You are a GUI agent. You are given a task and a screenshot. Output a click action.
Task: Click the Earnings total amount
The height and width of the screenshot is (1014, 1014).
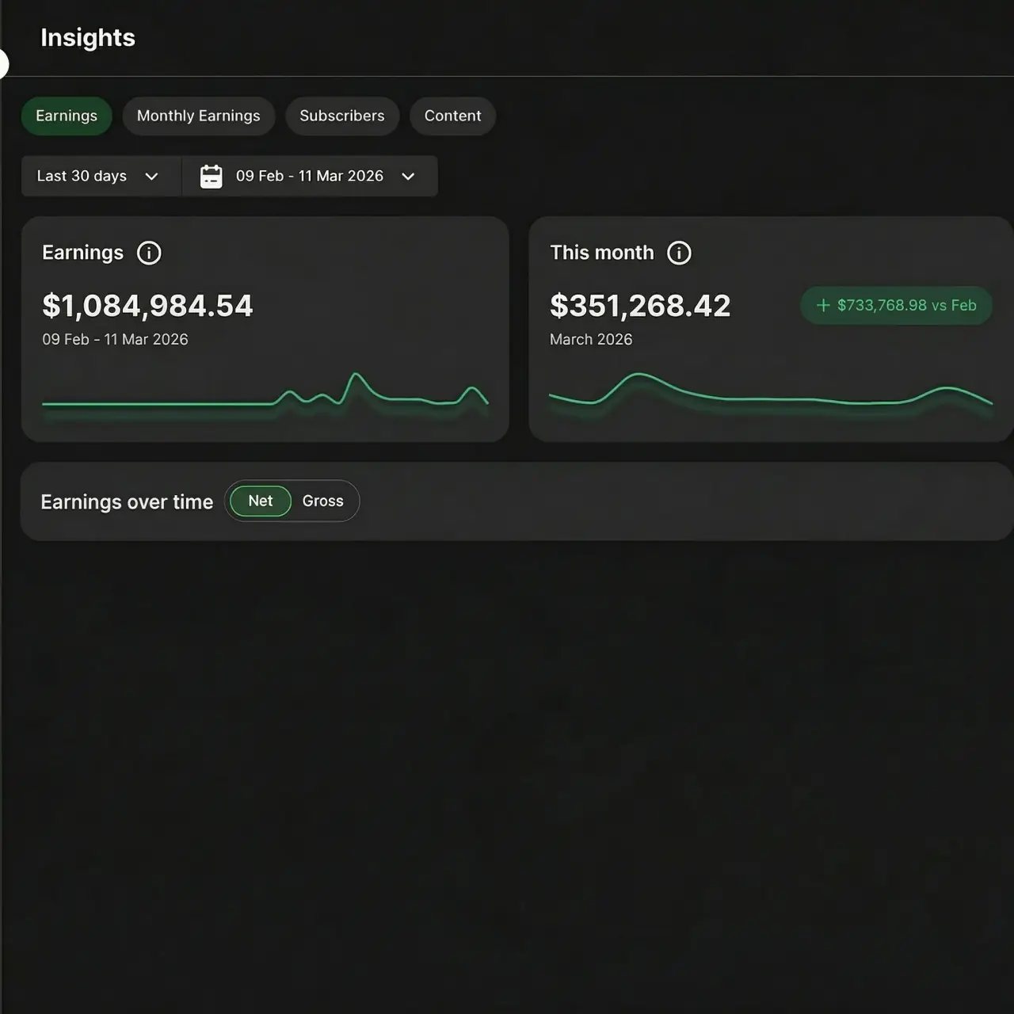(147, 306)
